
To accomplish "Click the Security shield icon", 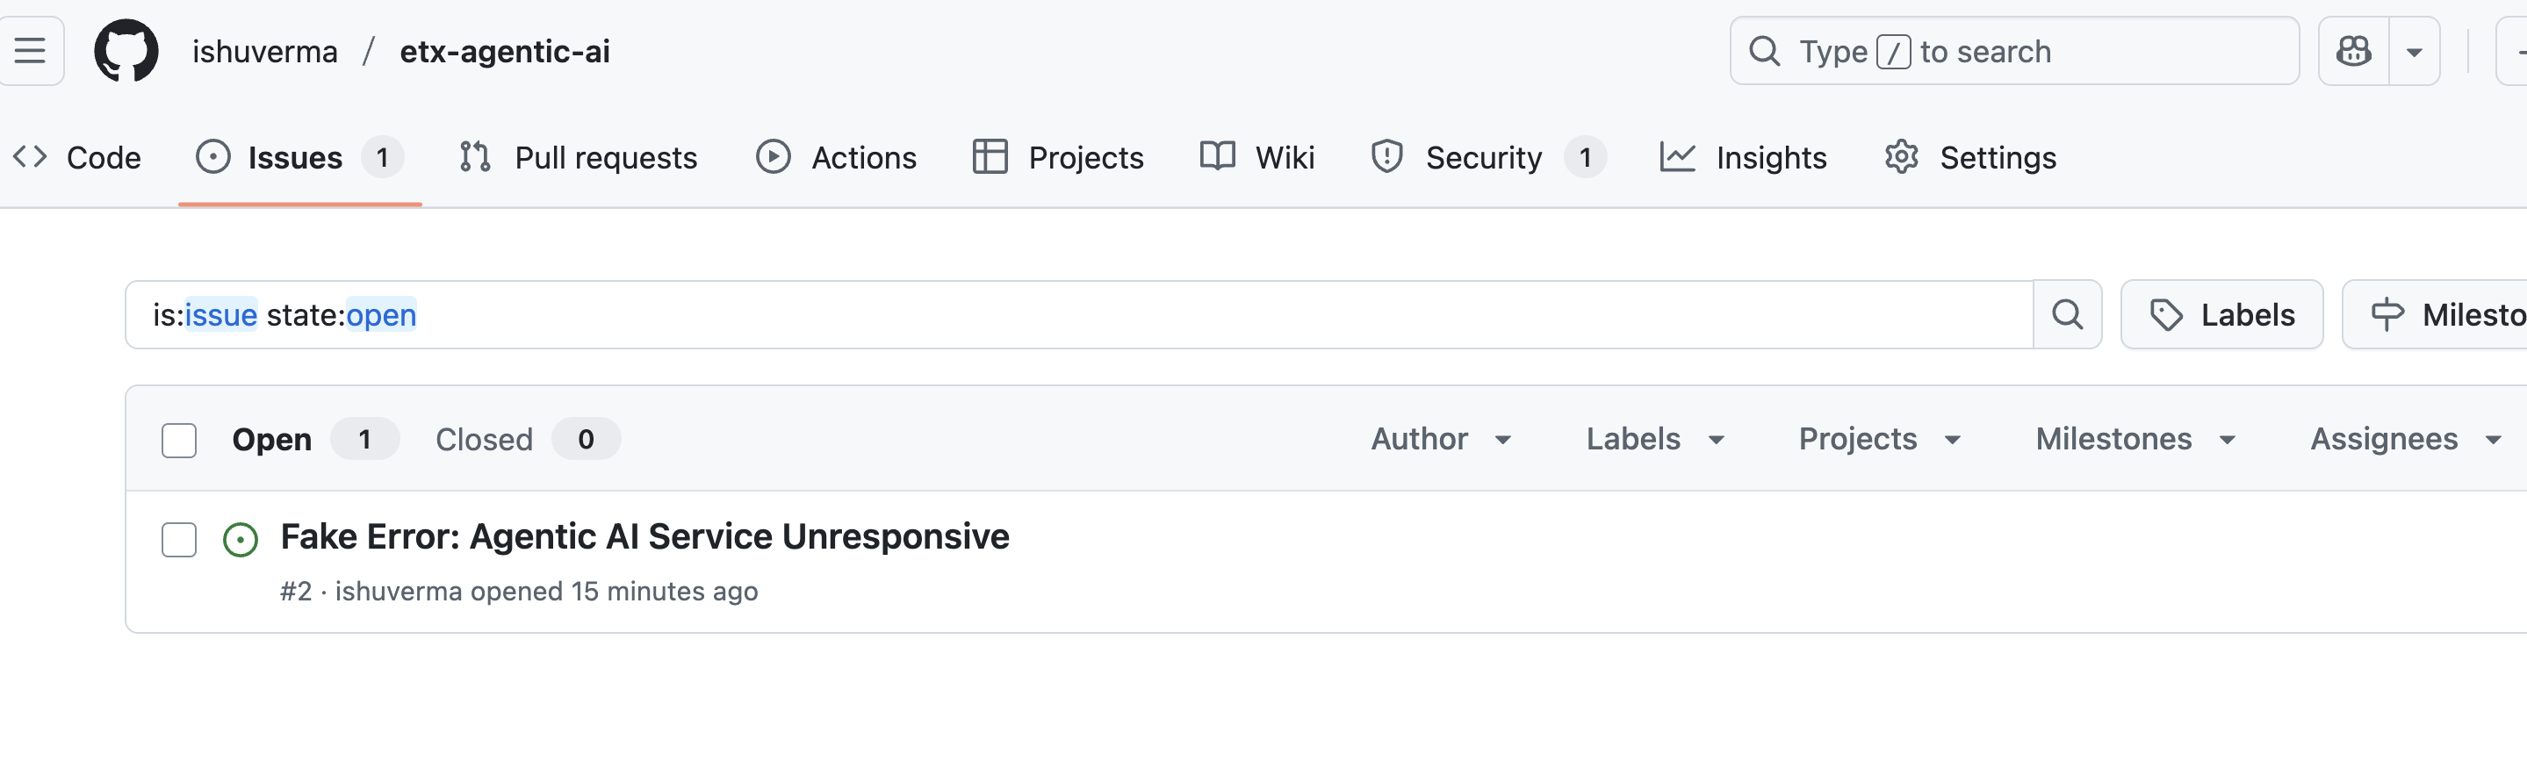I will pos(1386,156).
